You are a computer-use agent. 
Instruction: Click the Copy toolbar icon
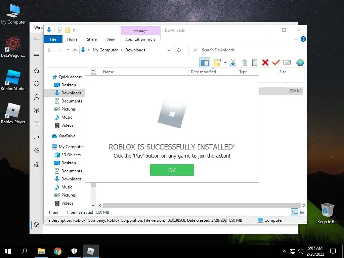point(244,62)
